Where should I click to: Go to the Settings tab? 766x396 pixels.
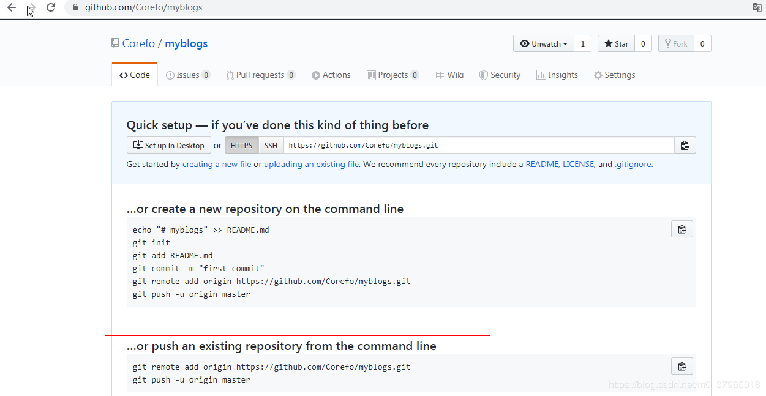point(614,75)
